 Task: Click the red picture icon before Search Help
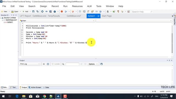pyautogui.click(x=129, y=12)
